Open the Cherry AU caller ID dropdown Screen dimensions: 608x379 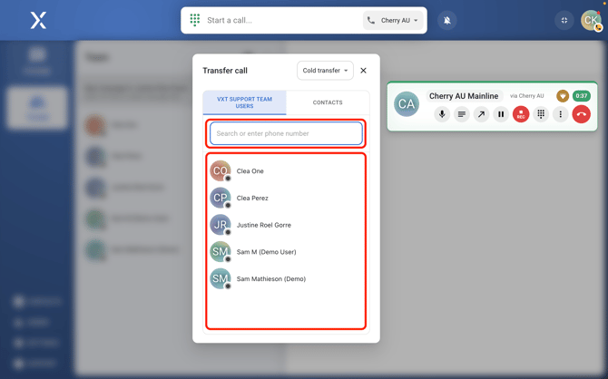395,20
